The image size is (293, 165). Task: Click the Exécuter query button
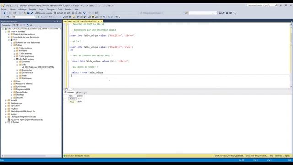43,17
